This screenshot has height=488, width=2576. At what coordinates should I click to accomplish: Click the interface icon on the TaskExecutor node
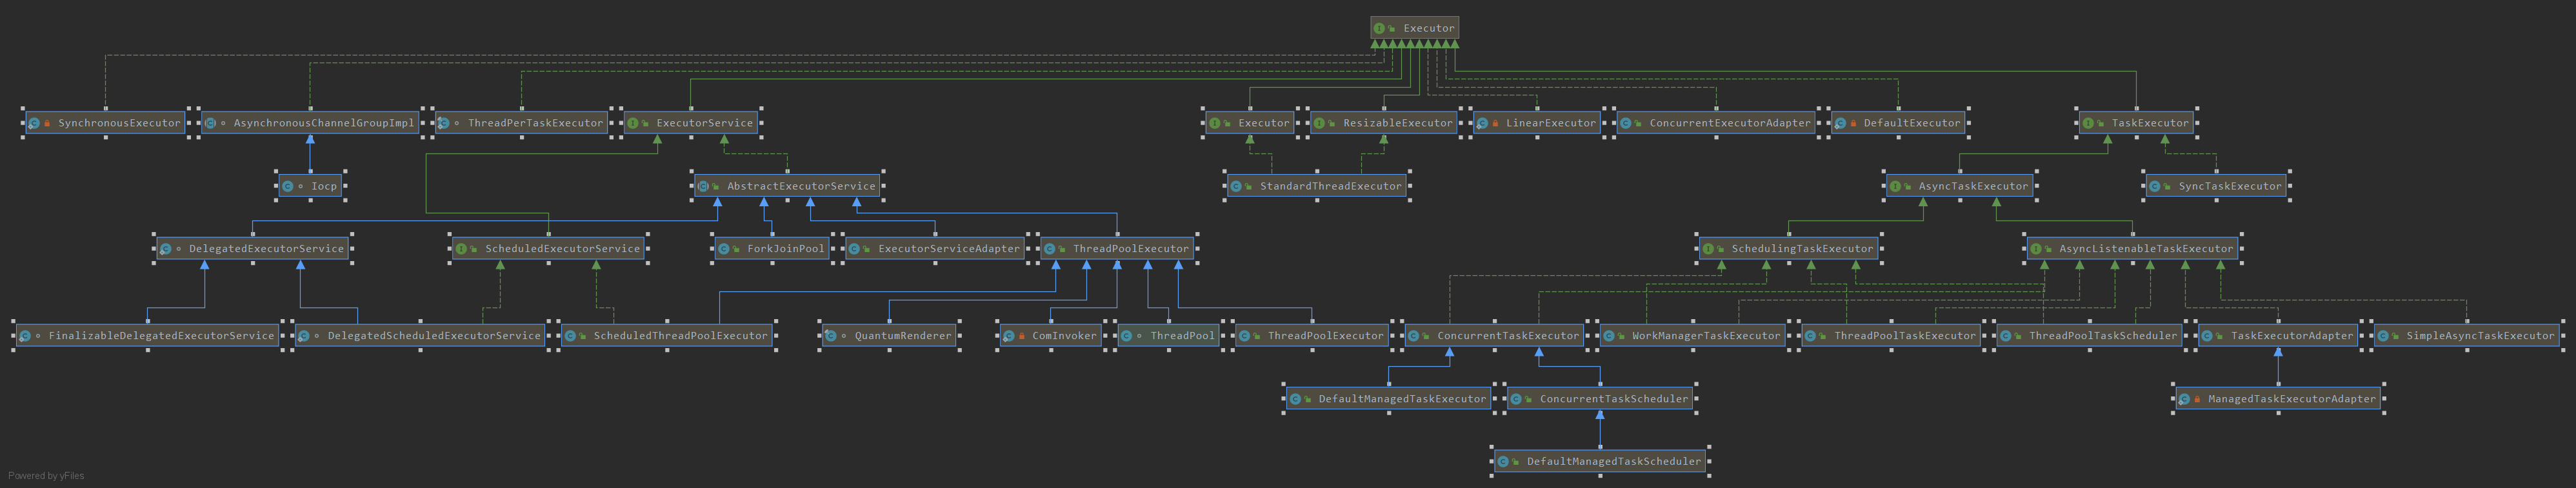[2088, 123]
